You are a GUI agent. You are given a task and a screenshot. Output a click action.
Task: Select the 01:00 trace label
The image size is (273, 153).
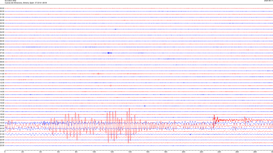2,14
